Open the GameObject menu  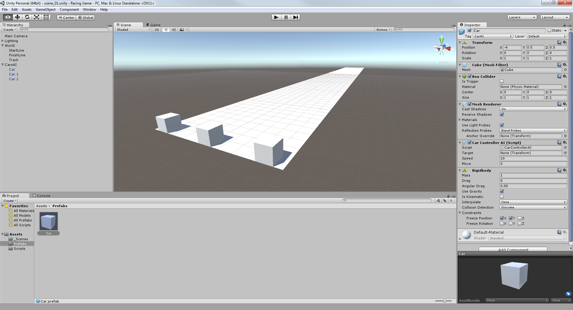click(46, 10)
